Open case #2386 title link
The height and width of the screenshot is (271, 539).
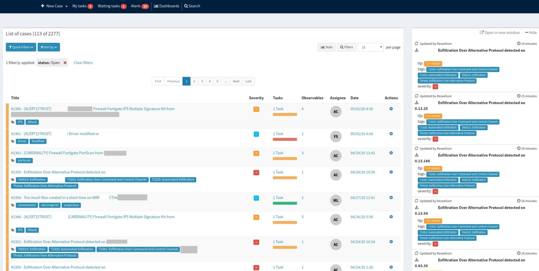(x=93, y=109)
